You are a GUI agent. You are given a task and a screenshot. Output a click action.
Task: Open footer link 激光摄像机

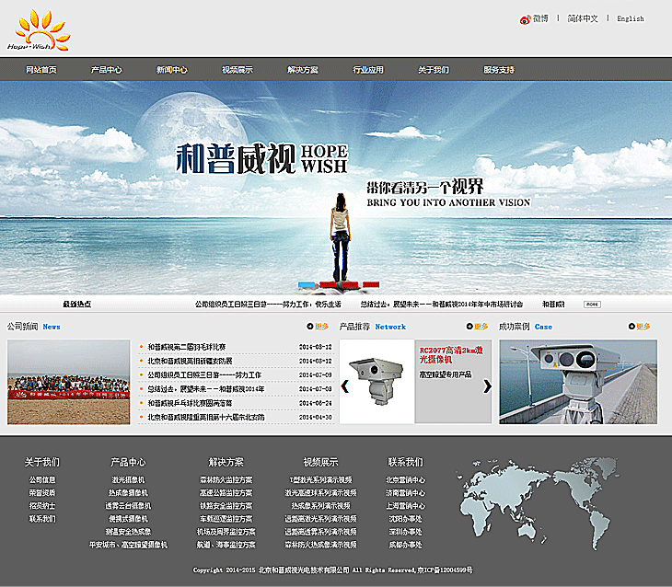click(x=128, y=480)
